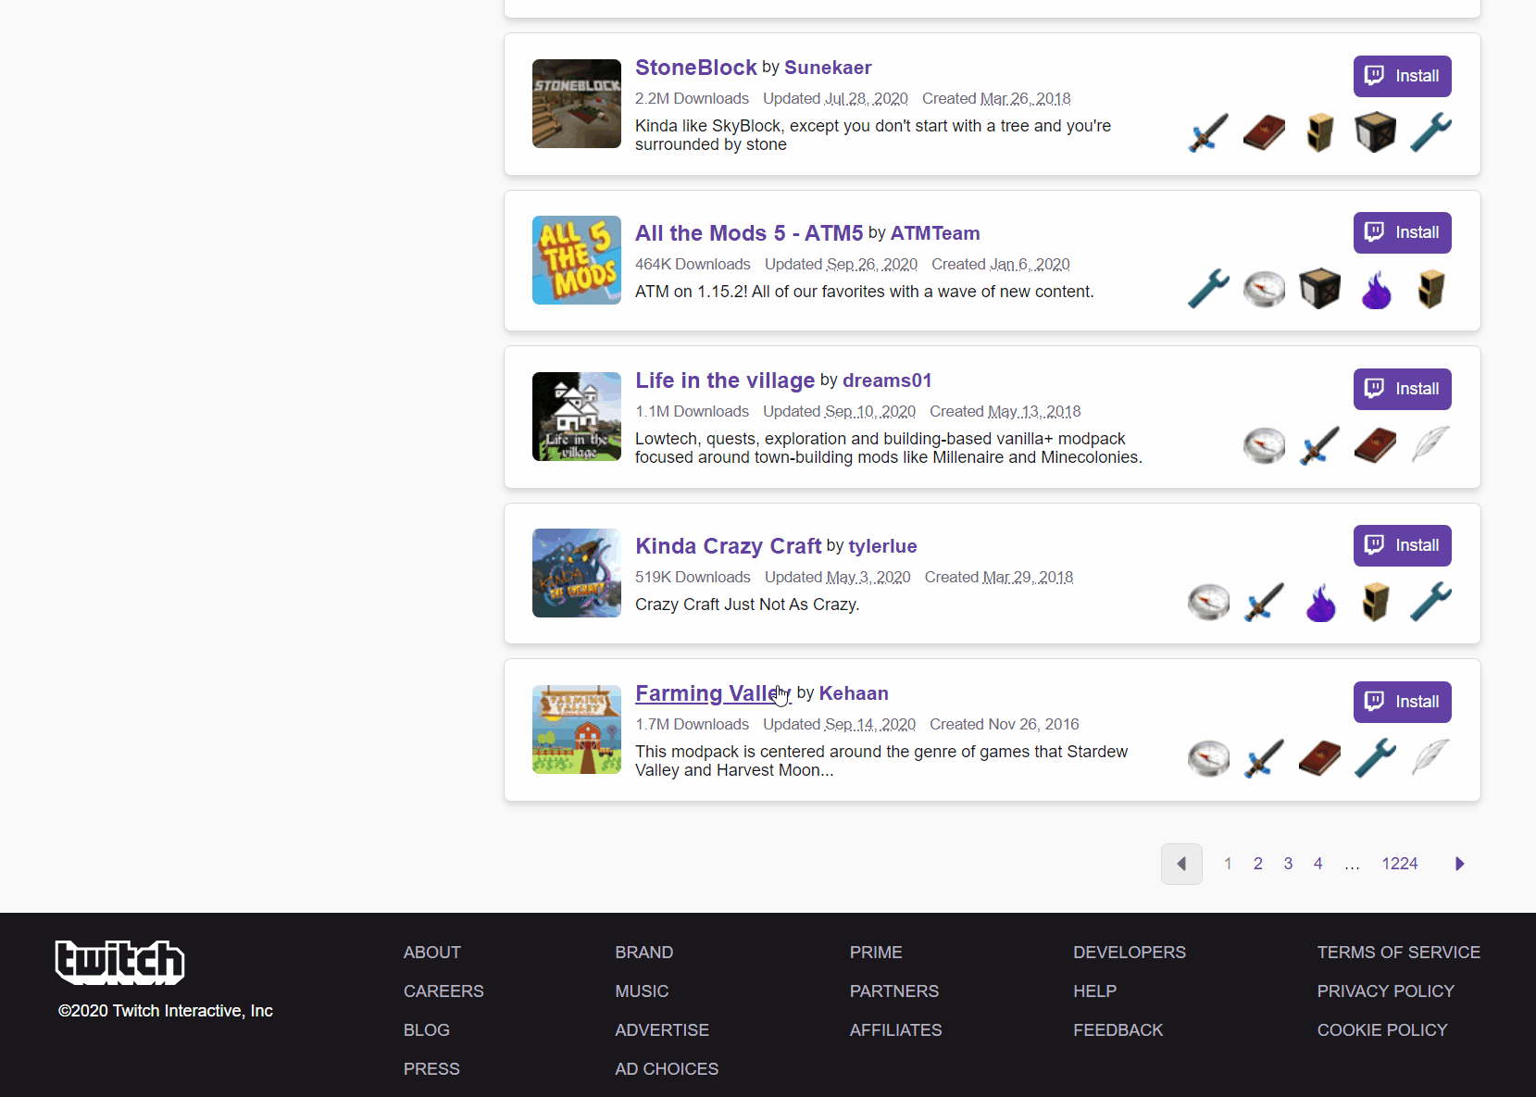The image size is (1536, 1097).
Task: Click purple flame icon in All the Mods 5 row
Action: (x=1375, y=289)
